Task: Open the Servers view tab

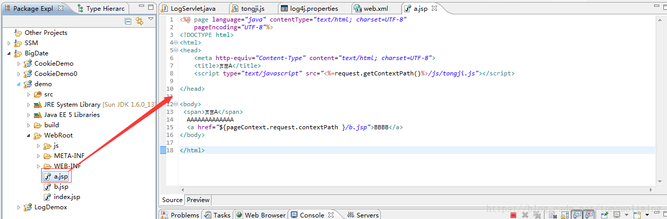Action: pos(363,215)
